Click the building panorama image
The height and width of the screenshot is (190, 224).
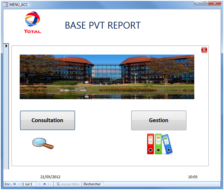pyautogui.click(x=107, y=77)
